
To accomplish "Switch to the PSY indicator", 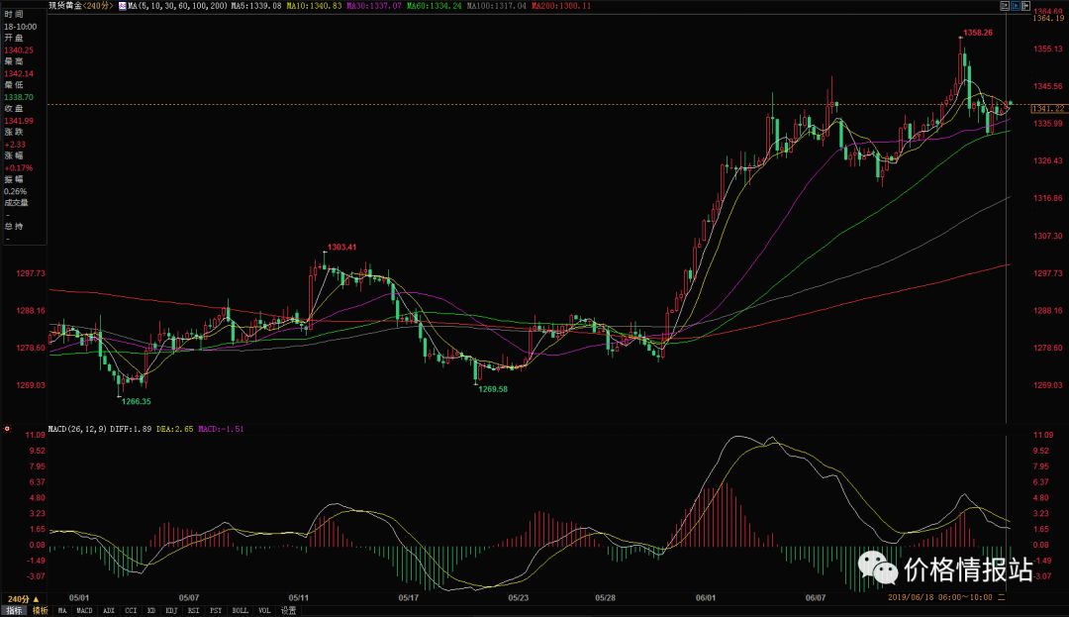I will coord(215,611).
